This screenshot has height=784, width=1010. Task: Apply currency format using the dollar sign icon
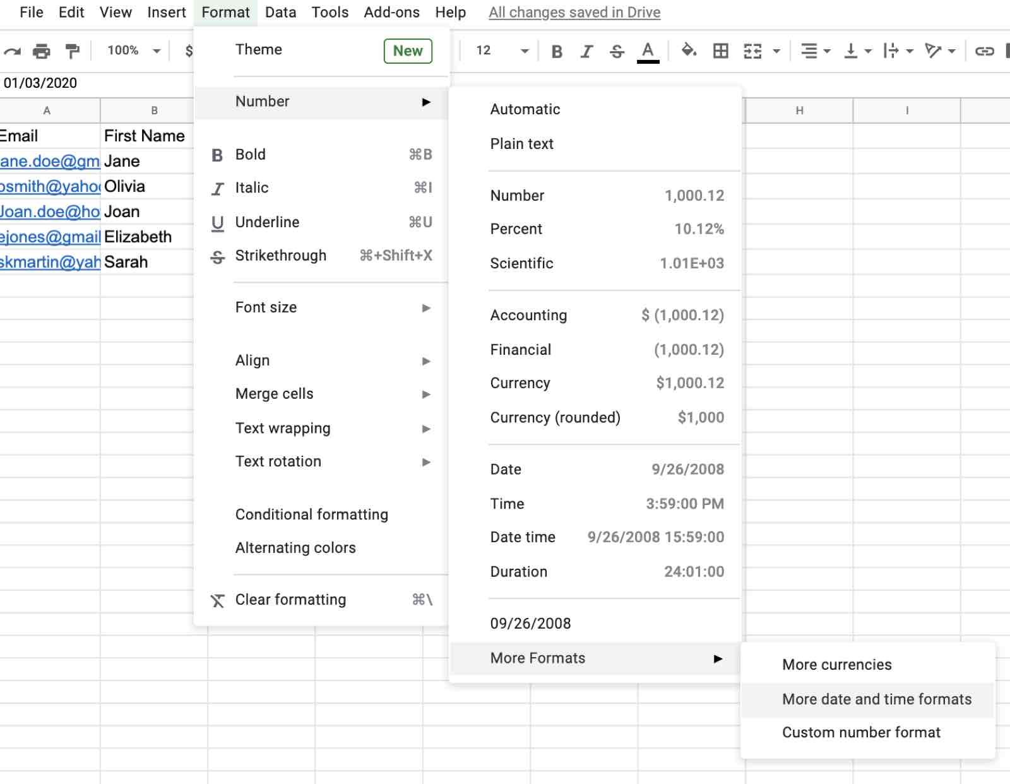tap(188, 50)
